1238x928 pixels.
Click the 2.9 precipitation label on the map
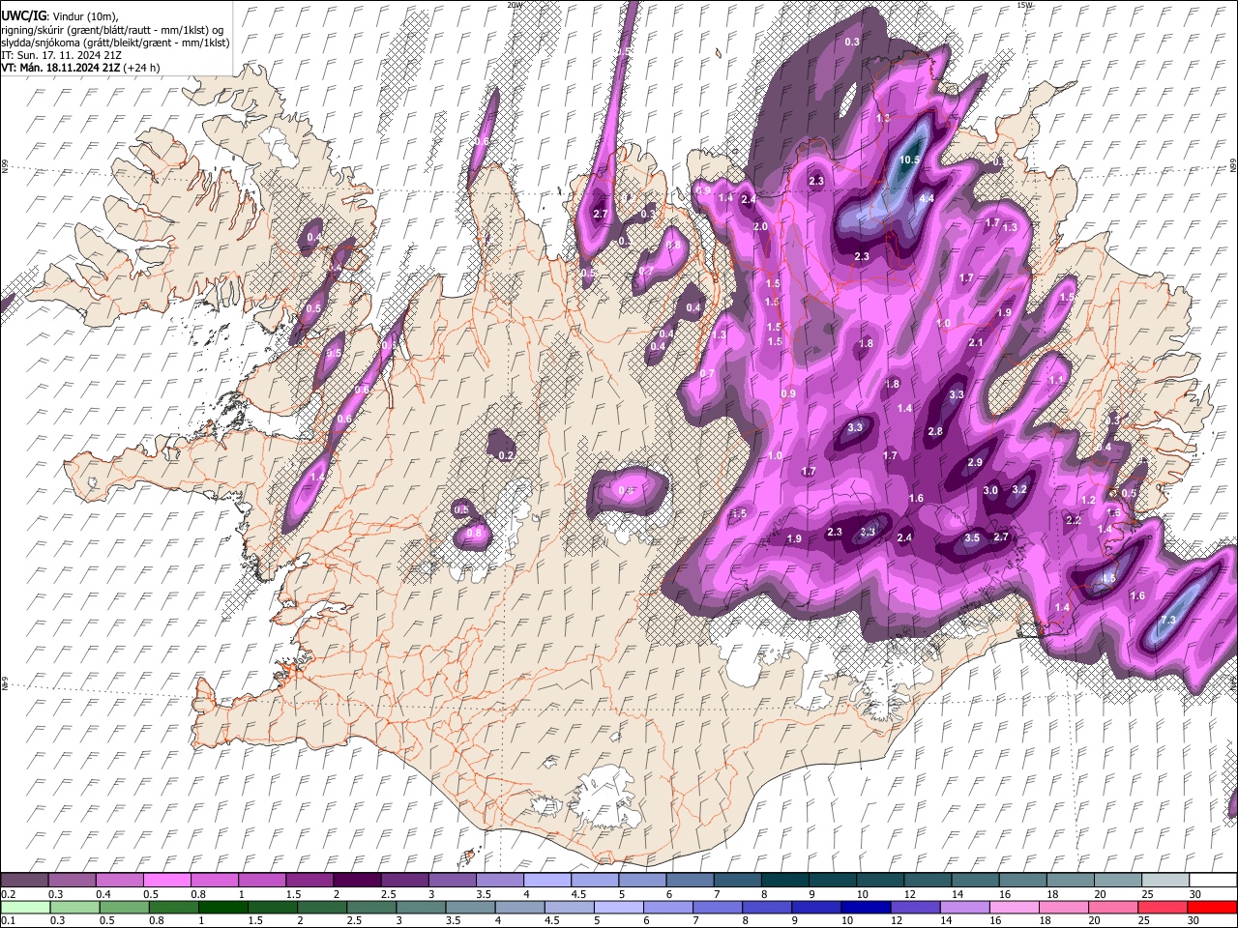[x=975, y=462]
